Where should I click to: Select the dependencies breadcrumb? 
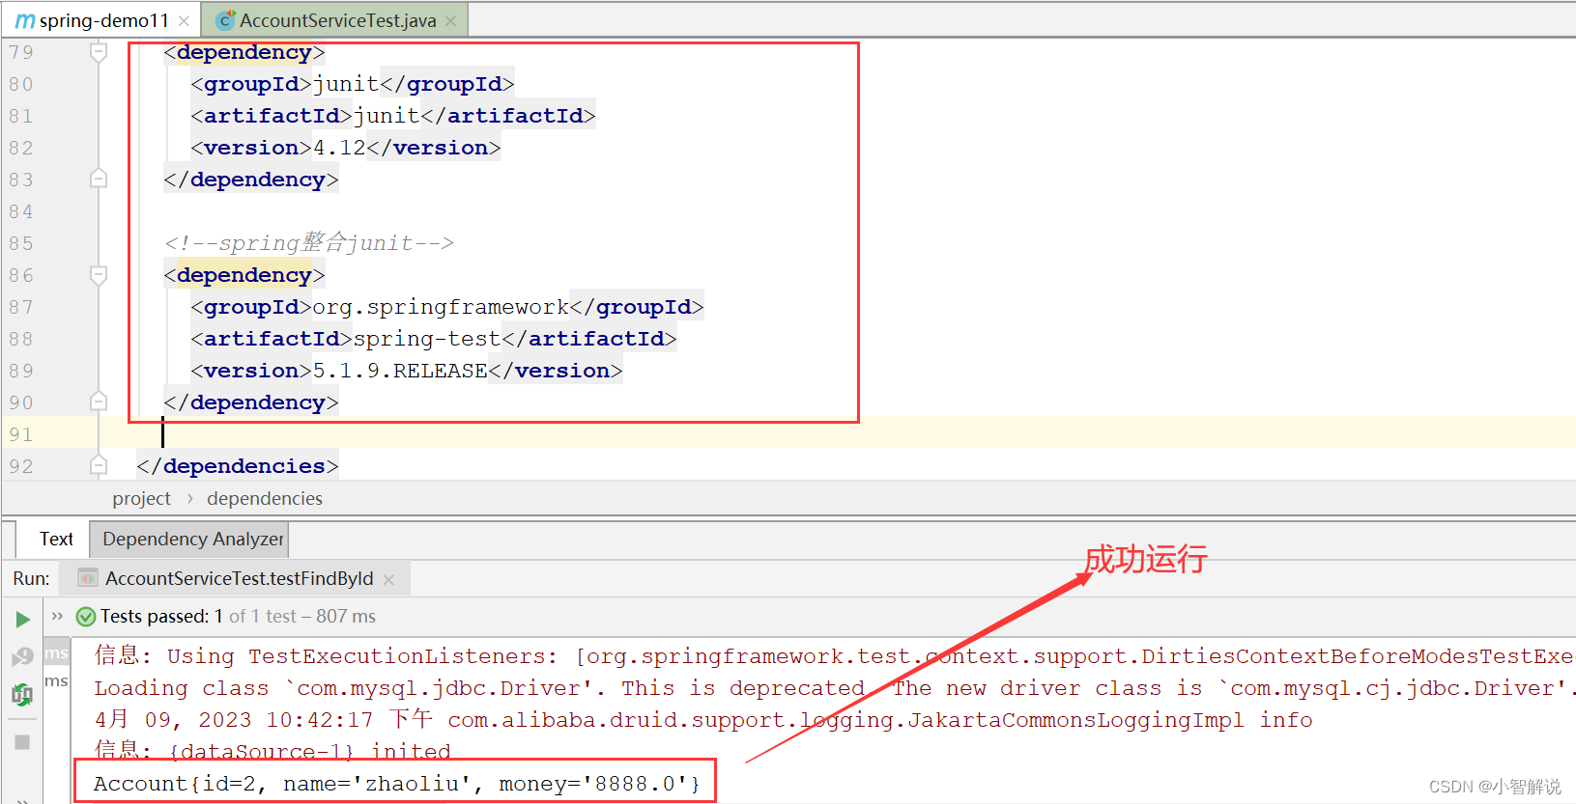[265, 498]
